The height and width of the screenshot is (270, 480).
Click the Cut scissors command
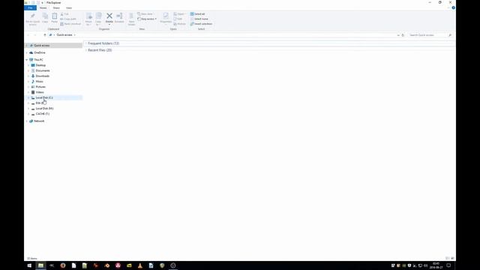click(64, 14)
